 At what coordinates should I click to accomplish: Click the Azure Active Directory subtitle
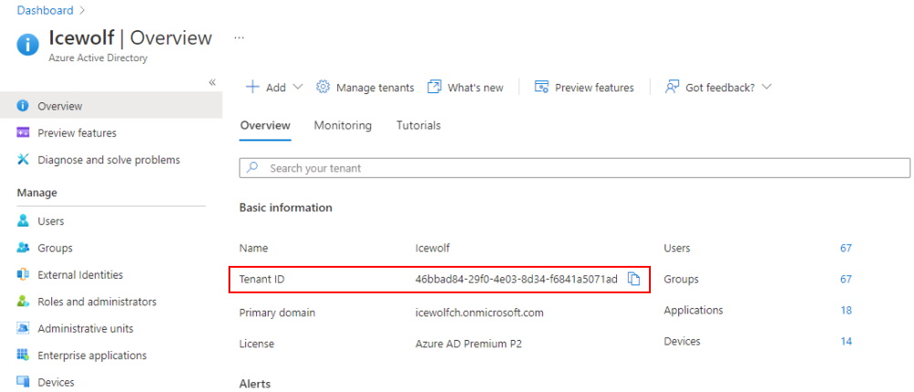point(98,58)
